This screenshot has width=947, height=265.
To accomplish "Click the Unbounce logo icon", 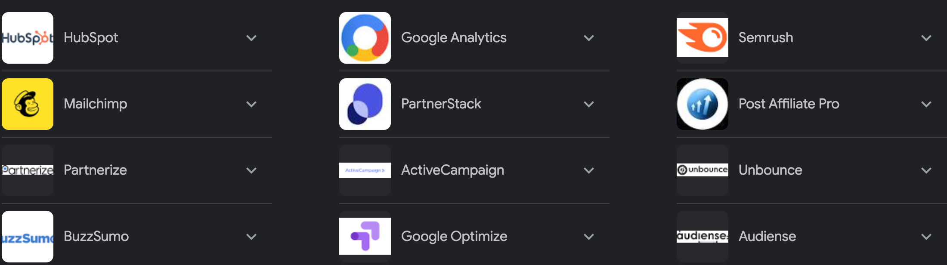I will (x=703, y=170).
